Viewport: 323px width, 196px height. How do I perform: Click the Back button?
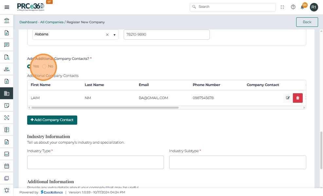coord(307,22)
